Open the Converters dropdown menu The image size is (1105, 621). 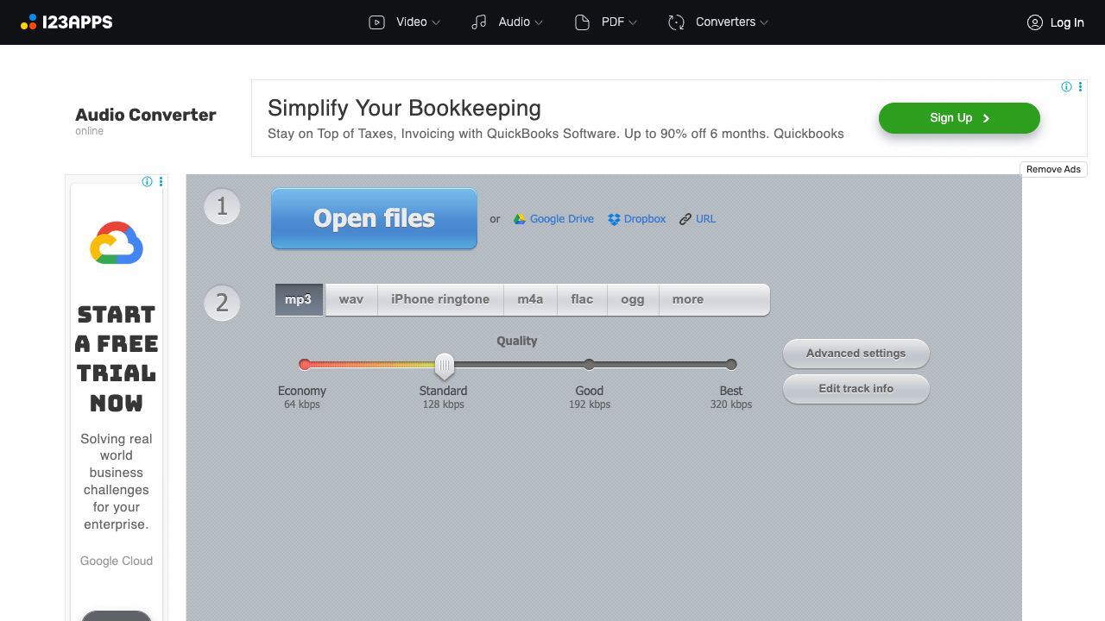(717, 22)
